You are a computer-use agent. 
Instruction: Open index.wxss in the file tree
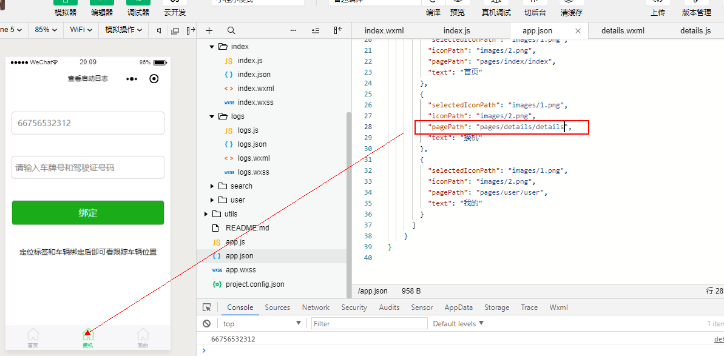(x=255, y=102)
